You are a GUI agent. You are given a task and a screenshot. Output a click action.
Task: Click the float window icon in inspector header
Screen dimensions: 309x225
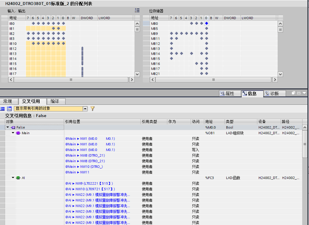[x=294, y=93]
